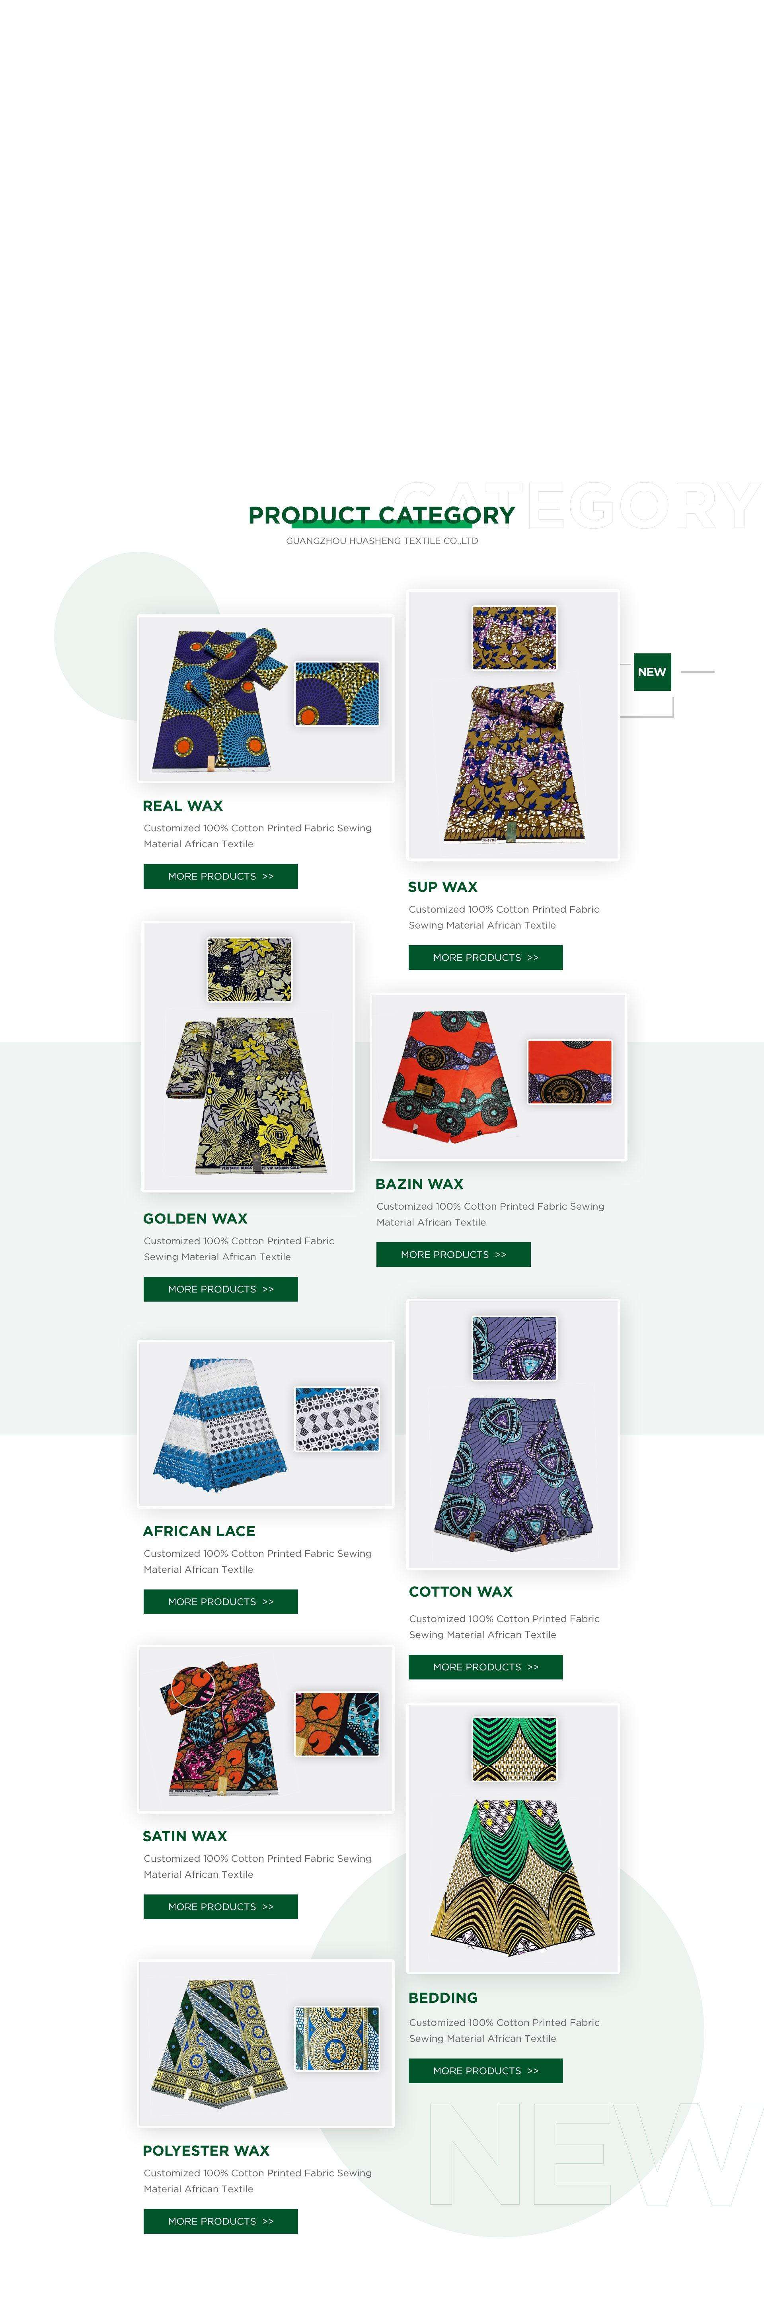The image size is (764, 2299).
Task: Open More Products under African Lace
Action: coord(220,1601)
